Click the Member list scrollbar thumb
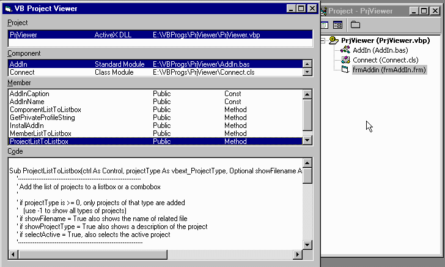This screenshot has height=267, width=445. click(x=307, y=115)
